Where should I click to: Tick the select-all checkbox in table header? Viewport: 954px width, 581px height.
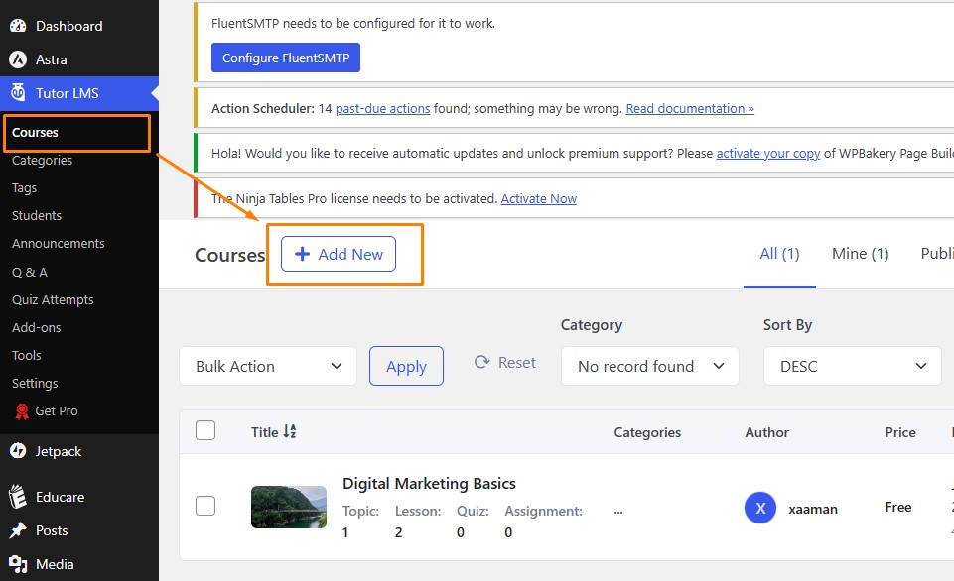205,430
